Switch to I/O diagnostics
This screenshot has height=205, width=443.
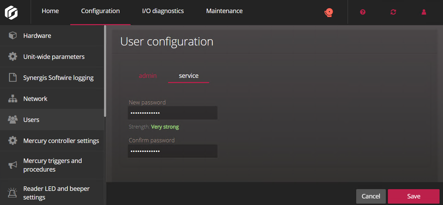[163, 11]
